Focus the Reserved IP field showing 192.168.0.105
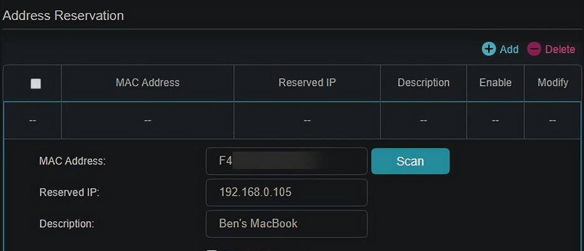The image size is (584, 251). (x=287, y=192)
